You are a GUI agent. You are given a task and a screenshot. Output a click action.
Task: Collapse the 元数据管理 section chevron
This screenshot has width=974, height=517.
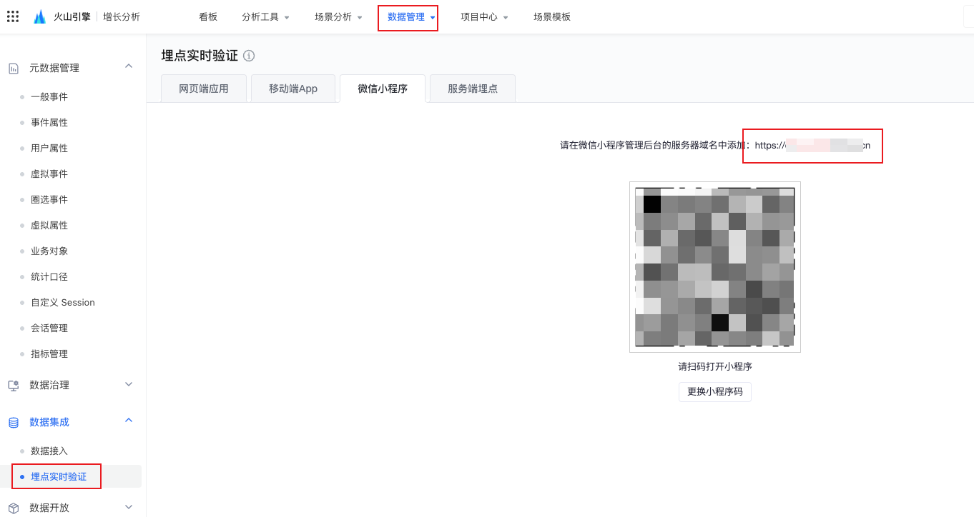(129, 66)
